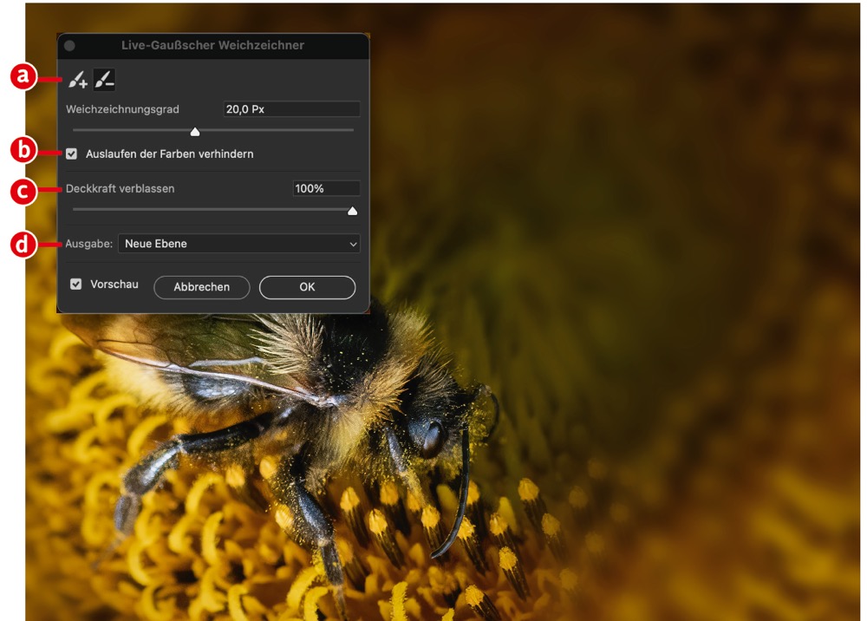The width and height of the screenshot is (867, 621).
Task: Click the Abbrechen button
Action: [x=202, y=287]
